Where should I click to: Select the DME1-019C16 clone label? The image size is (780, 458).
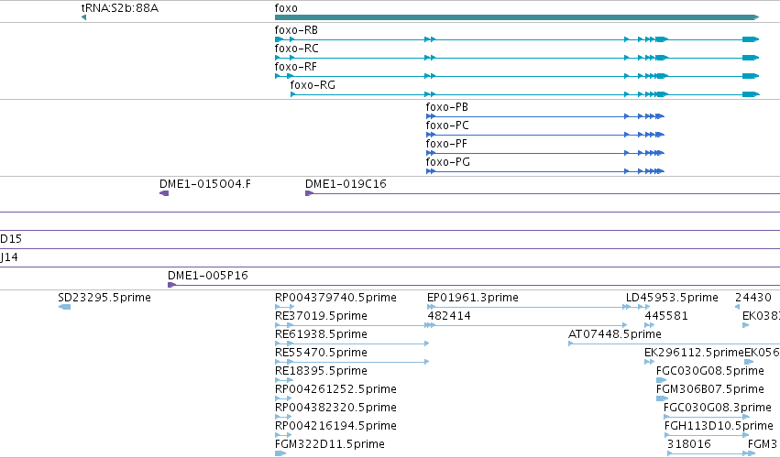tap(346, 184)
